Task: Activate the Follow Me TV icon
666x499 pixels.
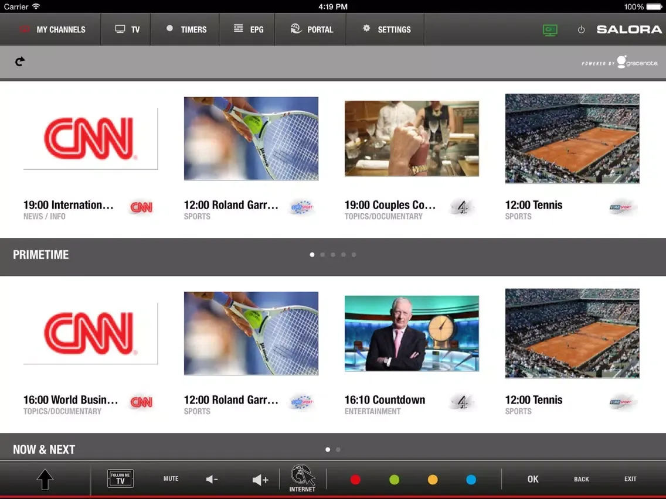Action: click(x=121, y=479)
